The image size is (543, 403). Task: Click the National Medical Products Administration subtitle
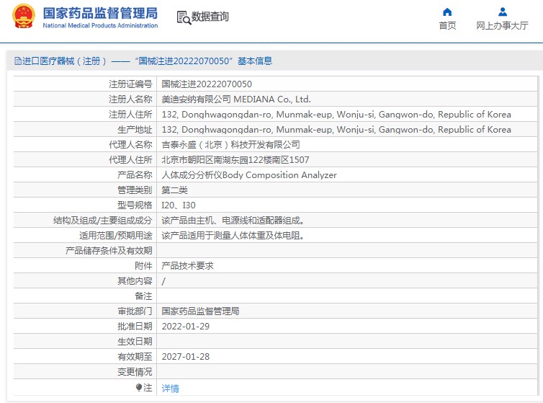point(100,26)
